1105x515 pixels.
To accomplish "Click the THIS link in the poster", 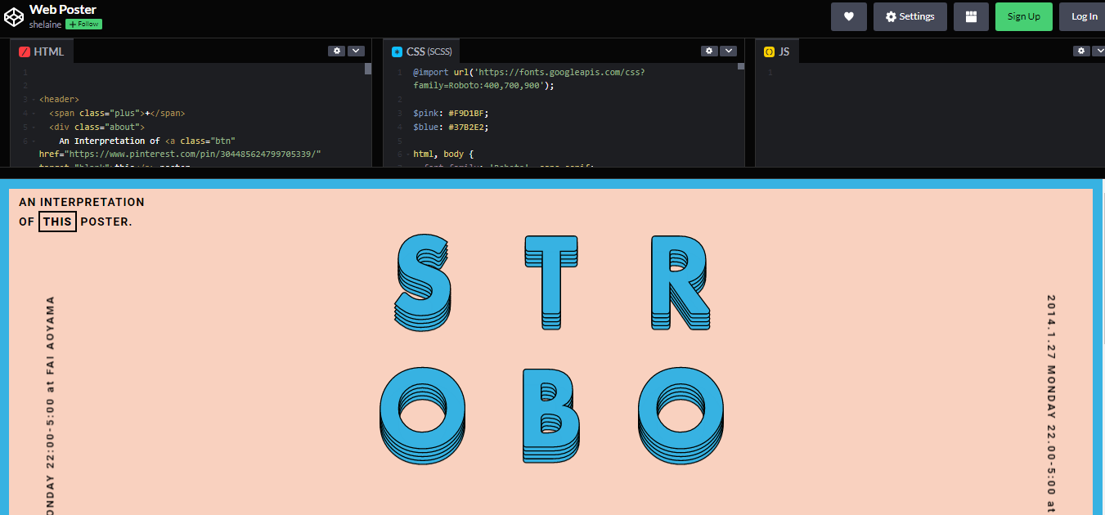I will tap(57, 222).
